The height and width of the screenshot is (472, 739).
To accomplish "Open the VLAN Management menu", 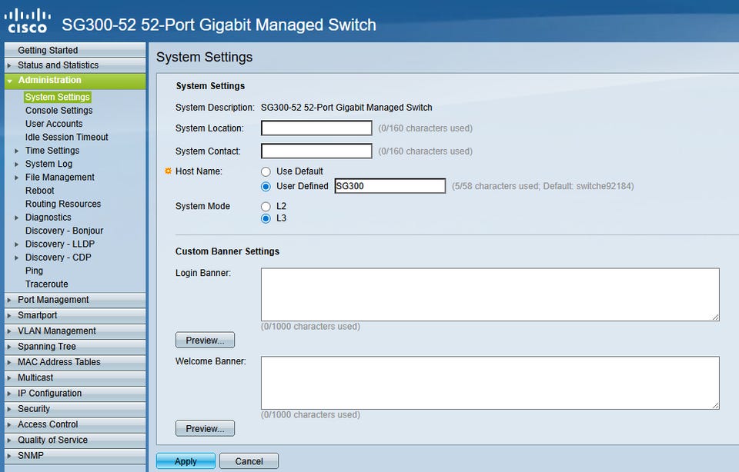I will (x=75, y=331).
